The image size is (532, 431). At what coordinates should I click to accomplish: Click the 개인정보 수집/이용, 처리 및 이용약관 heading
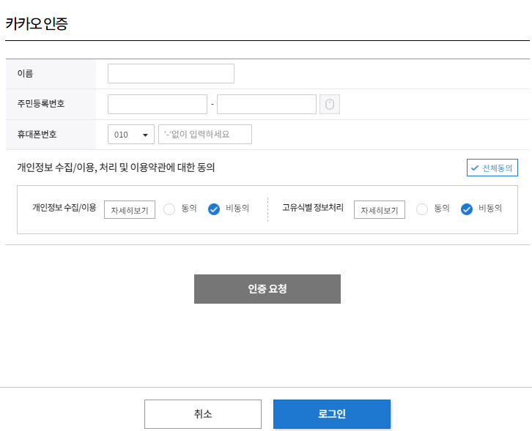point(116,168)
